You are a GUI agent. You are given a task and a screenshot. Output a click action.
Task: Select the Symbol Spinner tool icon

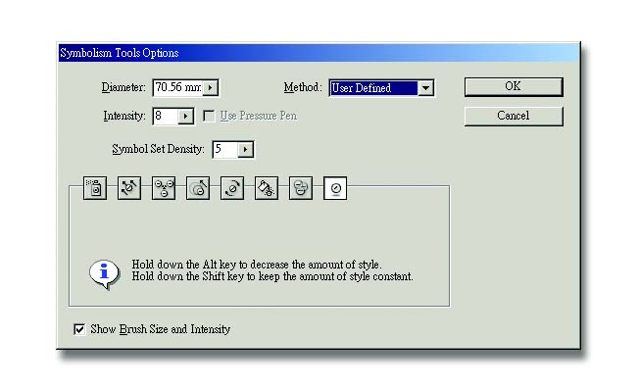[232, 188]
